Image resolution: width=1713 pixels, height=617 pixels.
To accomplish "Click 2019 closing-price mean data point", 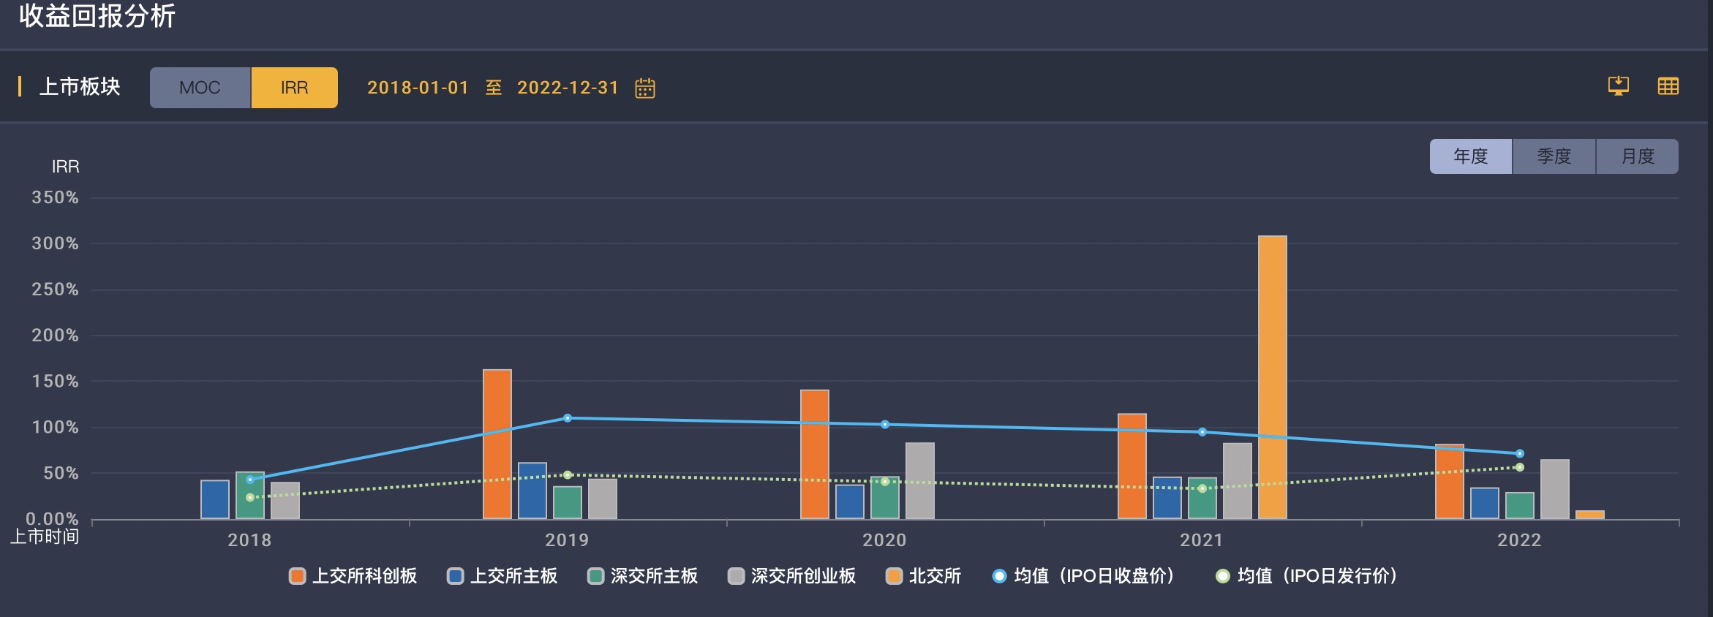I will 568,418.
